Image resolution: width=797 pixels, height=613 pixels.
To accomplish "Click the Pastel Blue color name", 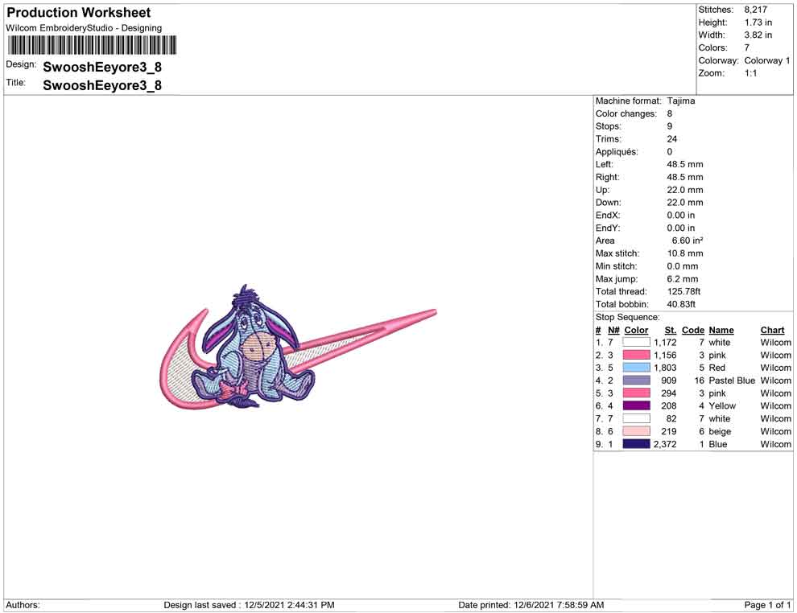I will (732, 381).
